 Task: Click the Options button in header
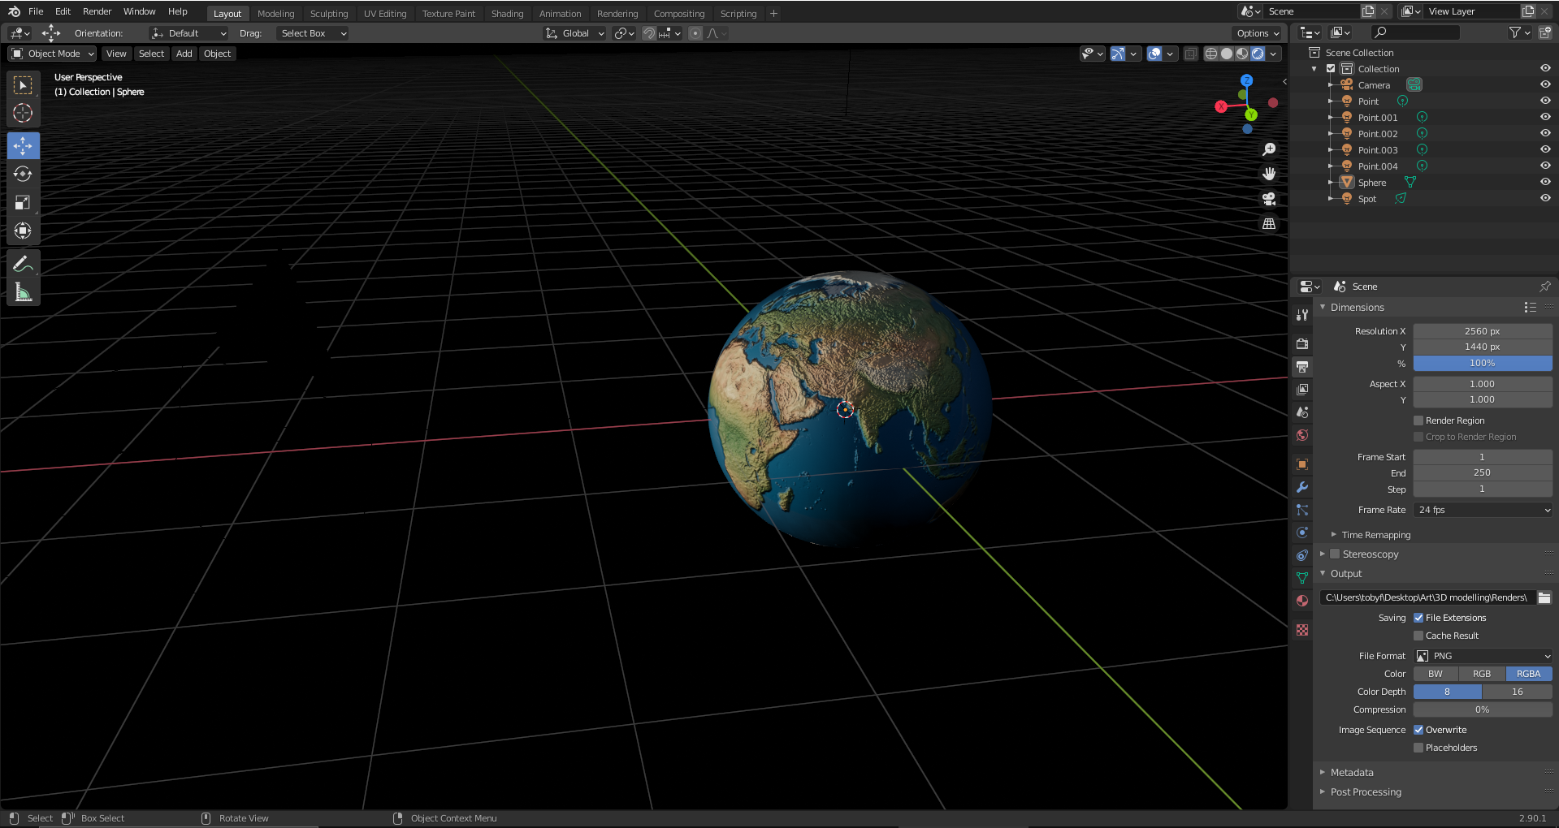1258,33
